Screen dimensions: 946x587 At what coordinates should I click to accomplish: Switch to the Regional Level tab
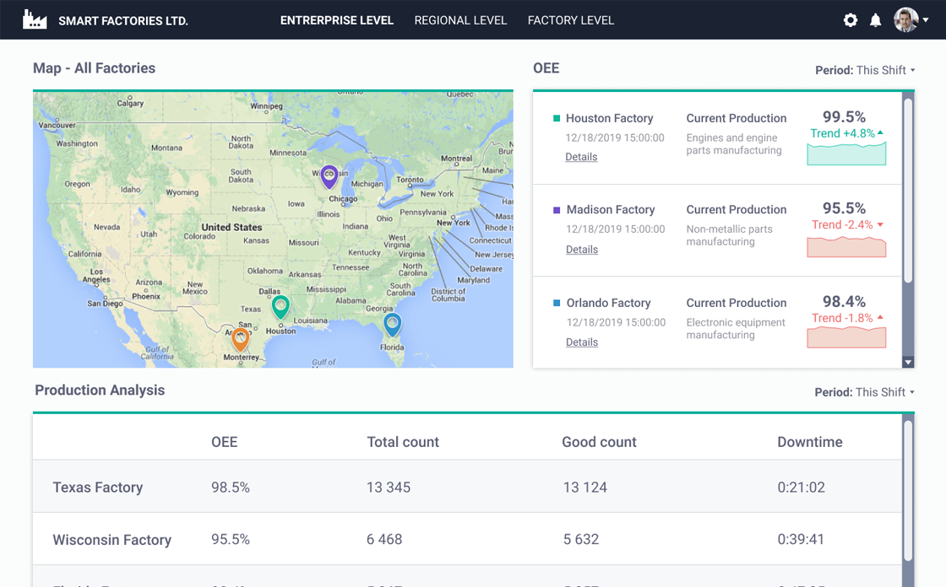(x=460, y=20)
